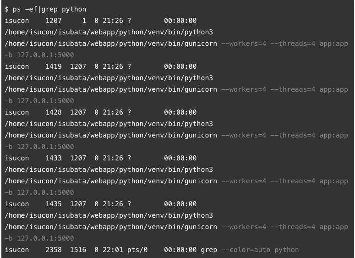Select PID 1419 in the process list
Image resolution: width=355 pixels, height=258 pixels.
click(54, 66)
